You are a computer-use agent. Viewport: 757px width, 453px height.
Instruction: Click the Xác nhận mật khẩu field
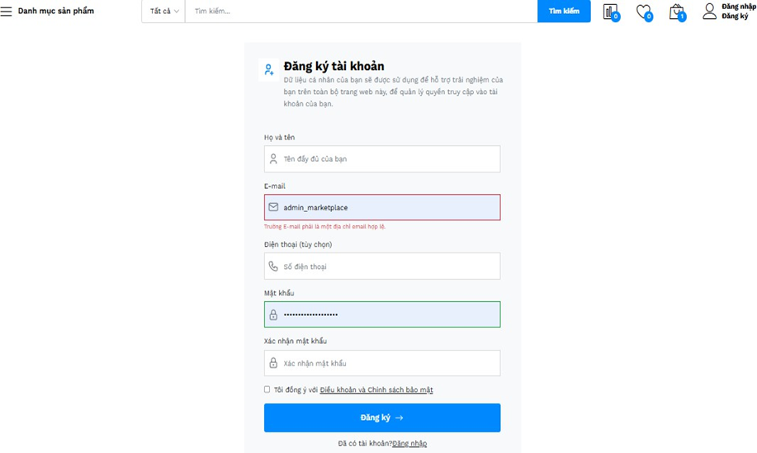tap(388, 363)
